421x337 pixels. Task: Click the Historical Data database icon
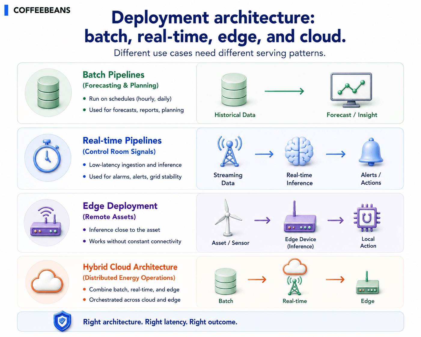[x=234, y=90]
